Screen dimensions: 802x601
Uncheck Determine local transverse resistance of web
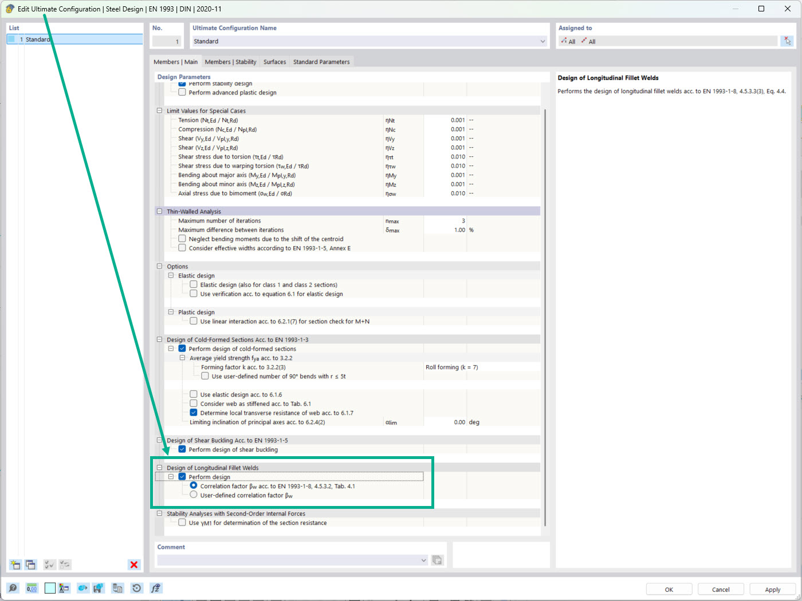pyautogui.click(x=194, y=413)
